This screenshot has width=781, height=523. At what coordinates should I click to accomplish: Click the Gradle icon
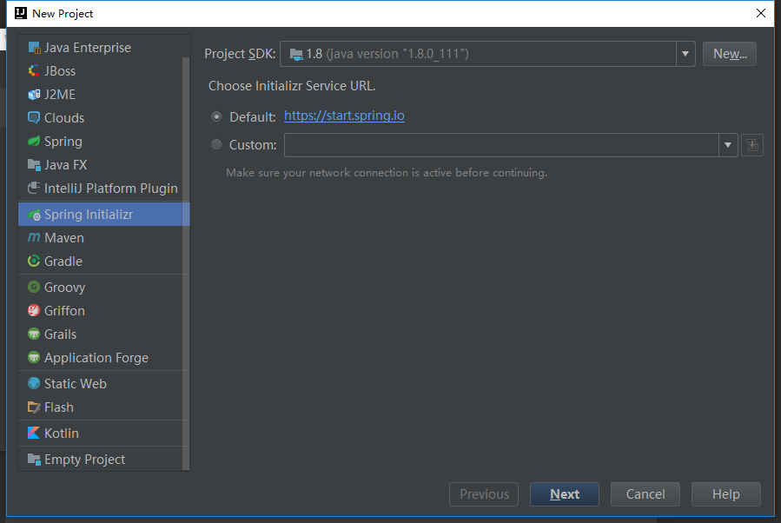tap(34, 261)
